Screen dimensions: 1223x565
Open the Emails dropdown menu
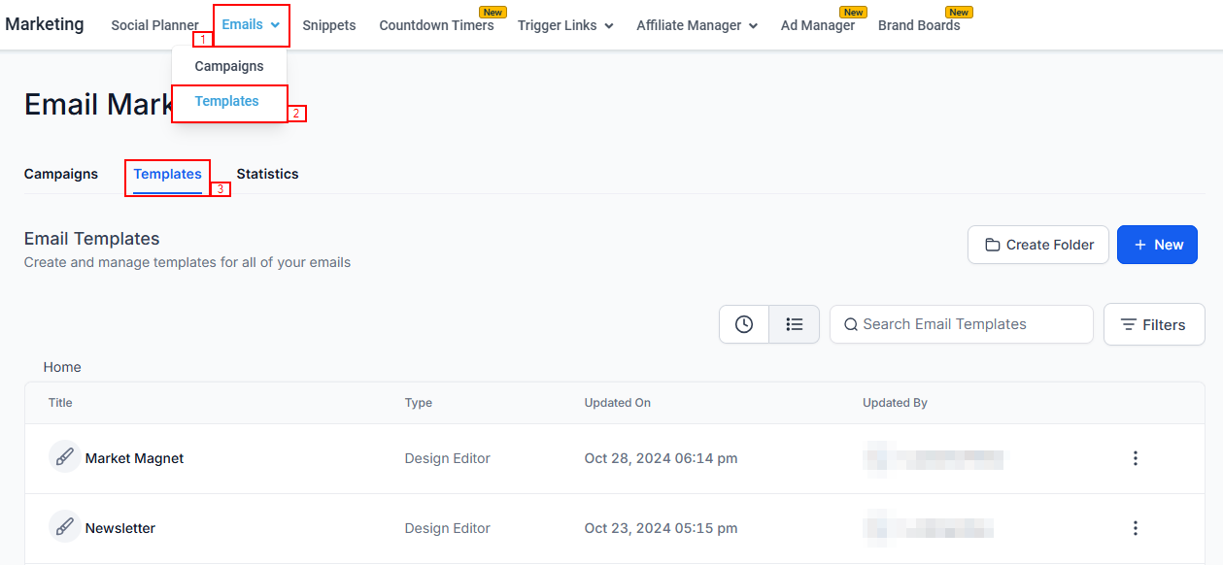click(251, 25)
